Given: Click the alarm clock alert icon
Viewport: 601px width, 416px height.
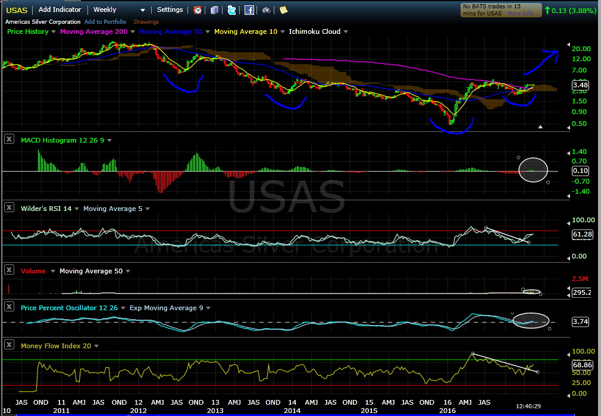Looking at the screenshot, I should 198,10.
